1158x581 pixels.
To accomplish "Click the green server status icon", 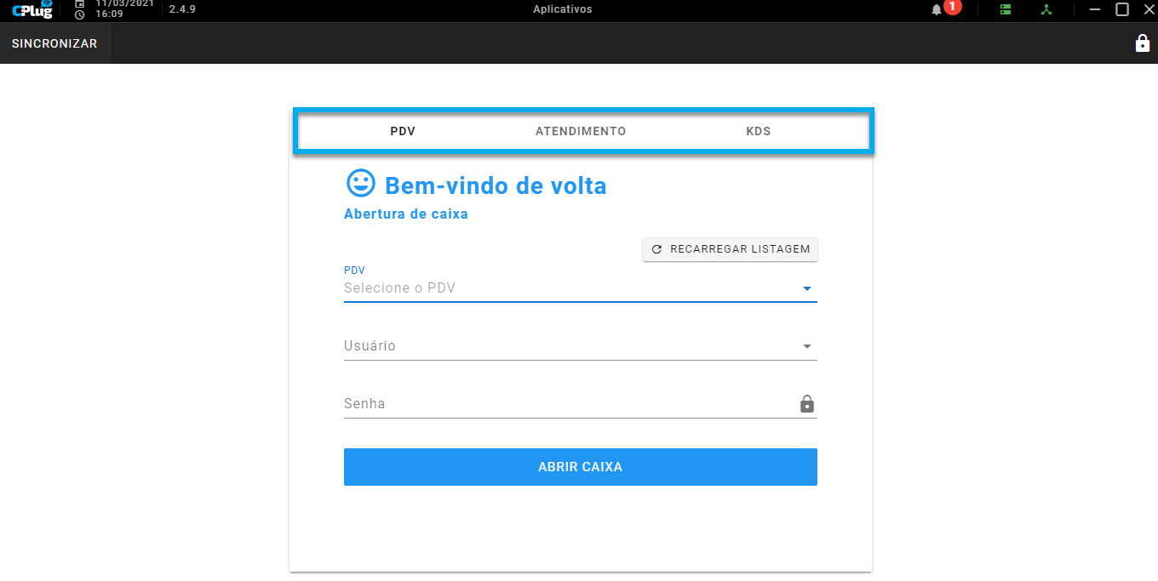I will click(x=1006, y=9).
